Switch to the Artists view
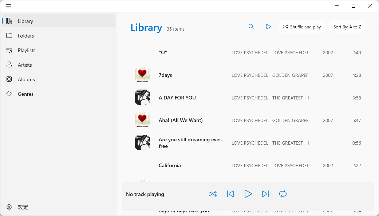 coord(25,65)
